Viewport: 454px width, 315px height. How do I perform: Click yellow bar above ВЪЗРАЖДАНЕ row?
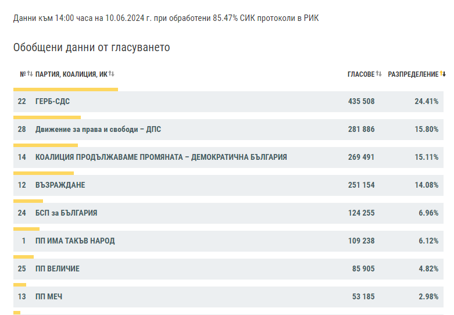tap(44, 173)
